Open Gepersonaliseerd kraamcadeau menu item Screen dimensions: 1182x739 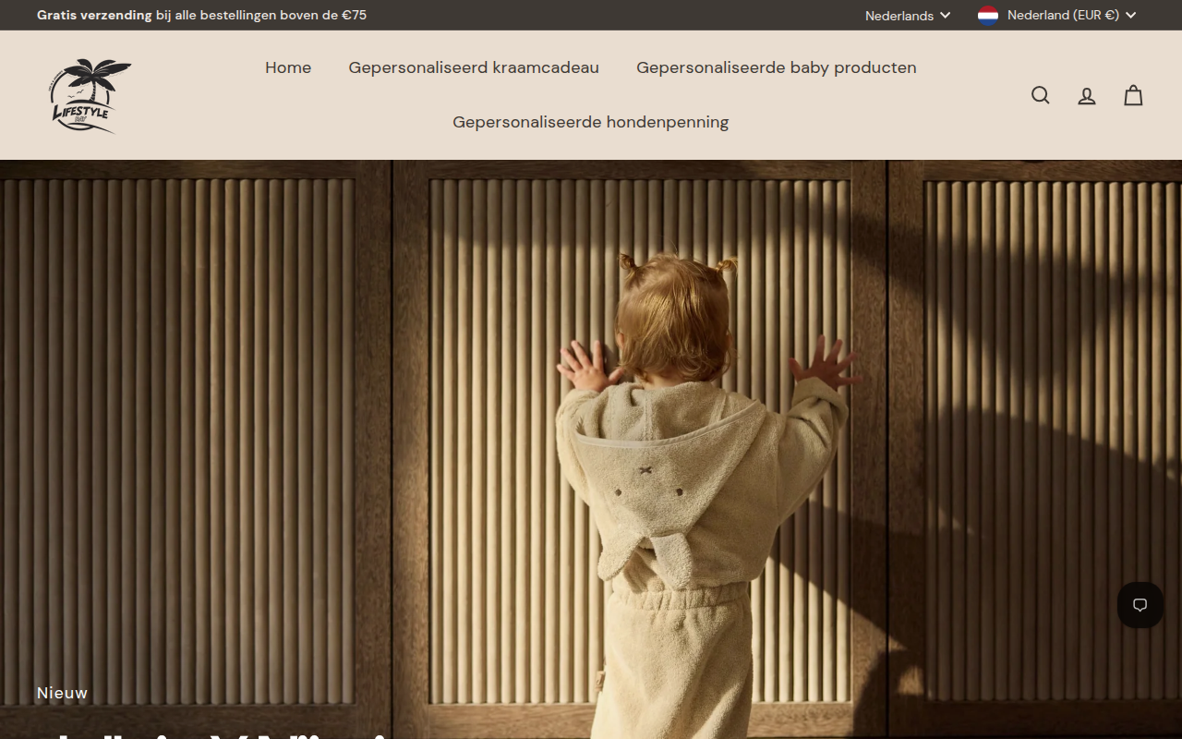pyautogui.click(x=474, y=67)
